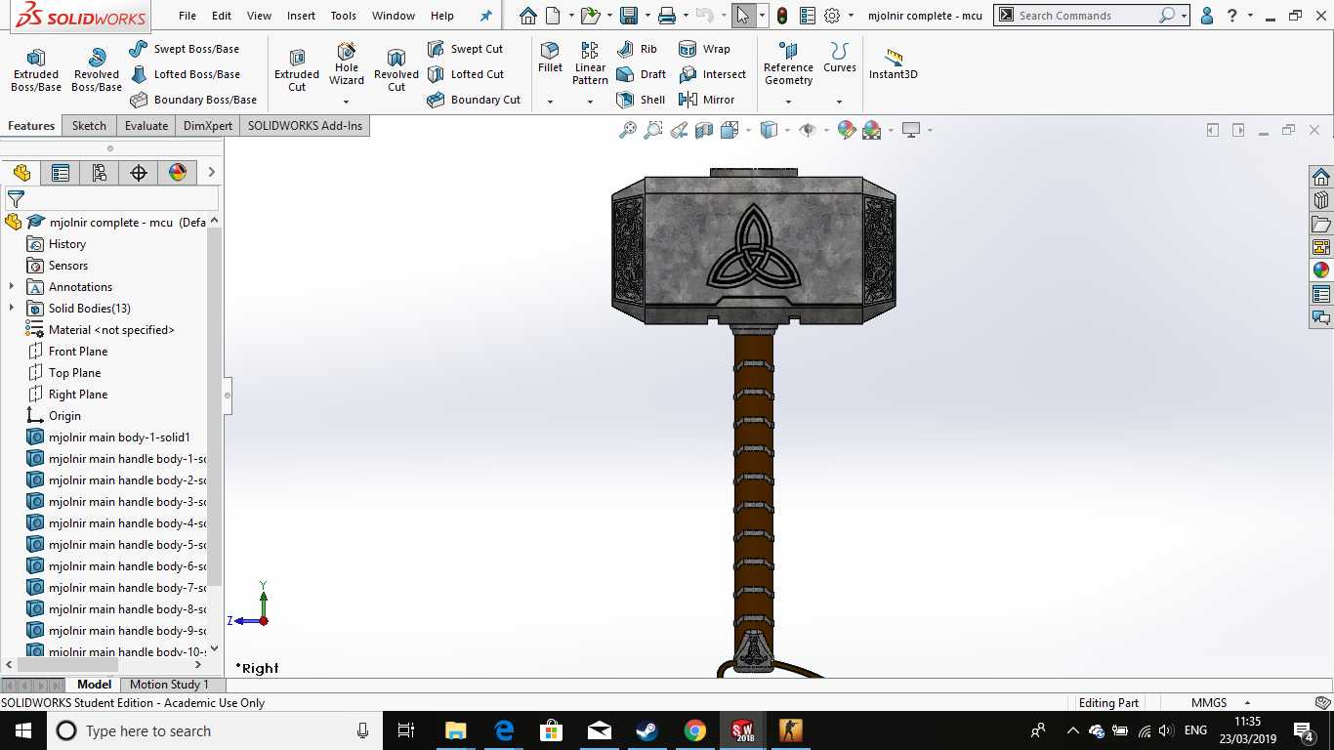Select the Extruded Boss/Base tool
This screenshot has height=750, width=1334.
pos(36,70)
